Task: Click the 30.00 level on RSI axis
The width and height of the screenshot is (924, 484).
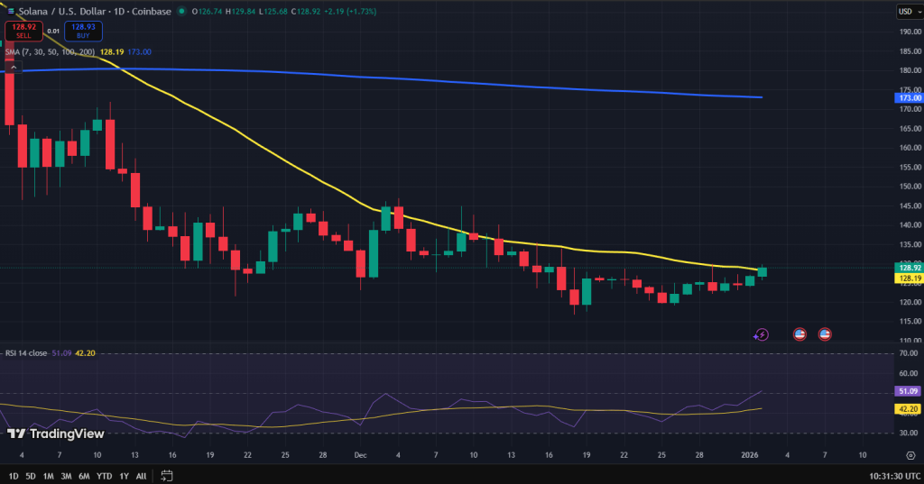Action: (910, 433)
